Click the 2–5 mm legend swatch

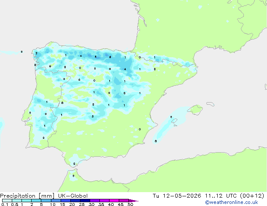click(36, 201)
